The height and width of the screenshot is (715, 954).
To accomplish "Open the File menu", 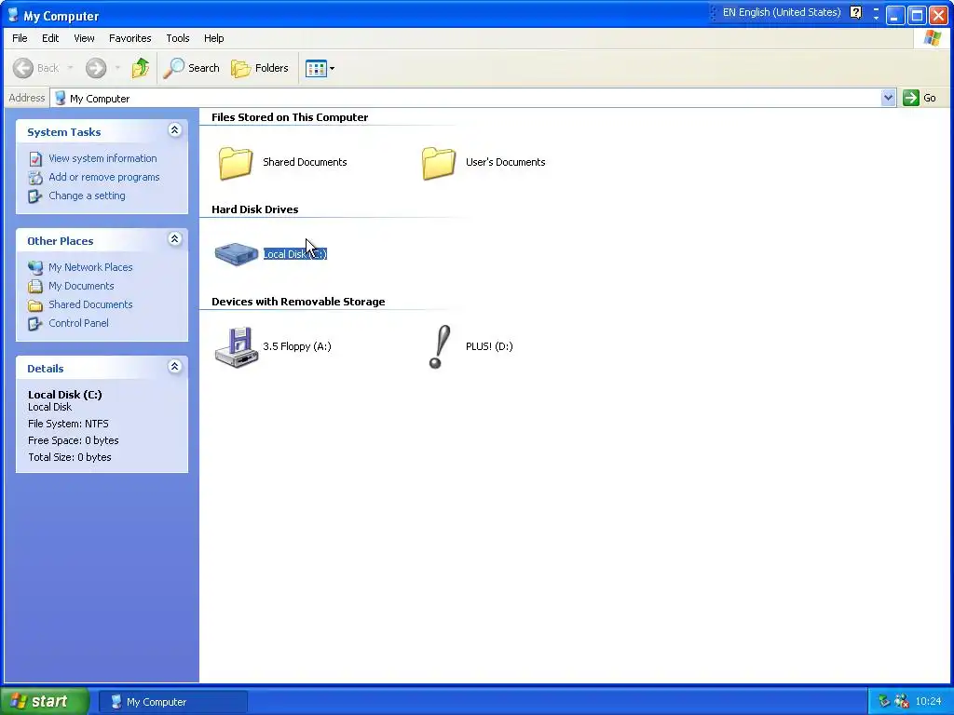I will pos(20,38).
